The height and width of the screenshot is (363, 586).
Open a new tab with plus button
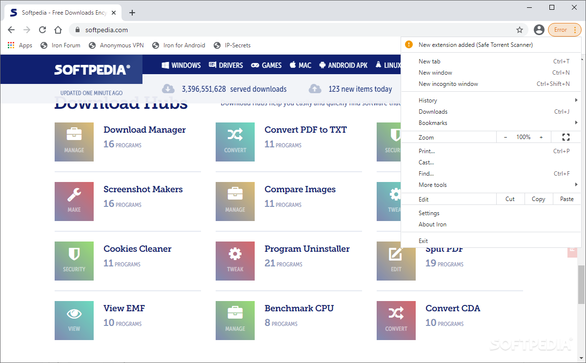[132, 13]
